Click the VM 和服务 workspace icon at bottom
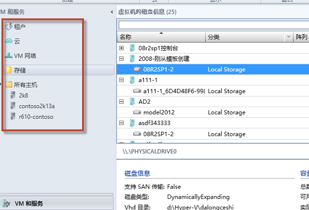309x210 pixels. [7, 203]
